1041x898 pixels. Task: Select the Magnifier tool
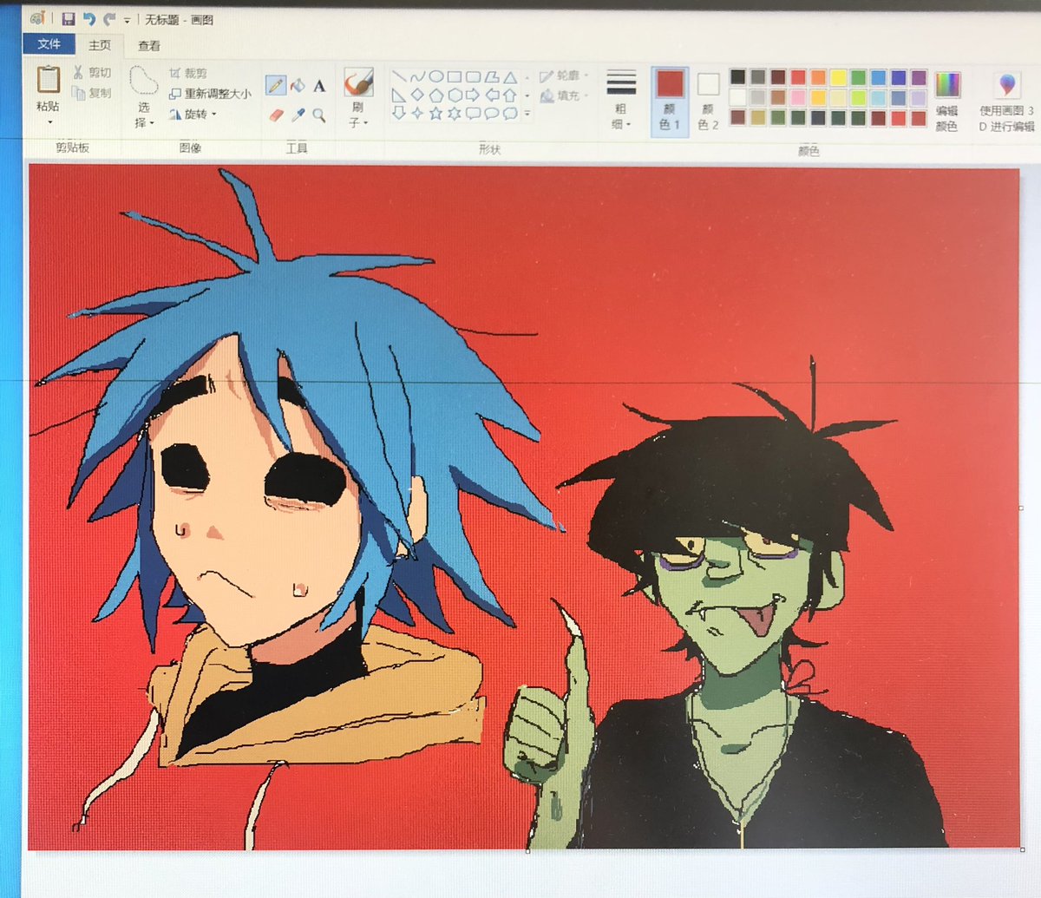[319, 115]
